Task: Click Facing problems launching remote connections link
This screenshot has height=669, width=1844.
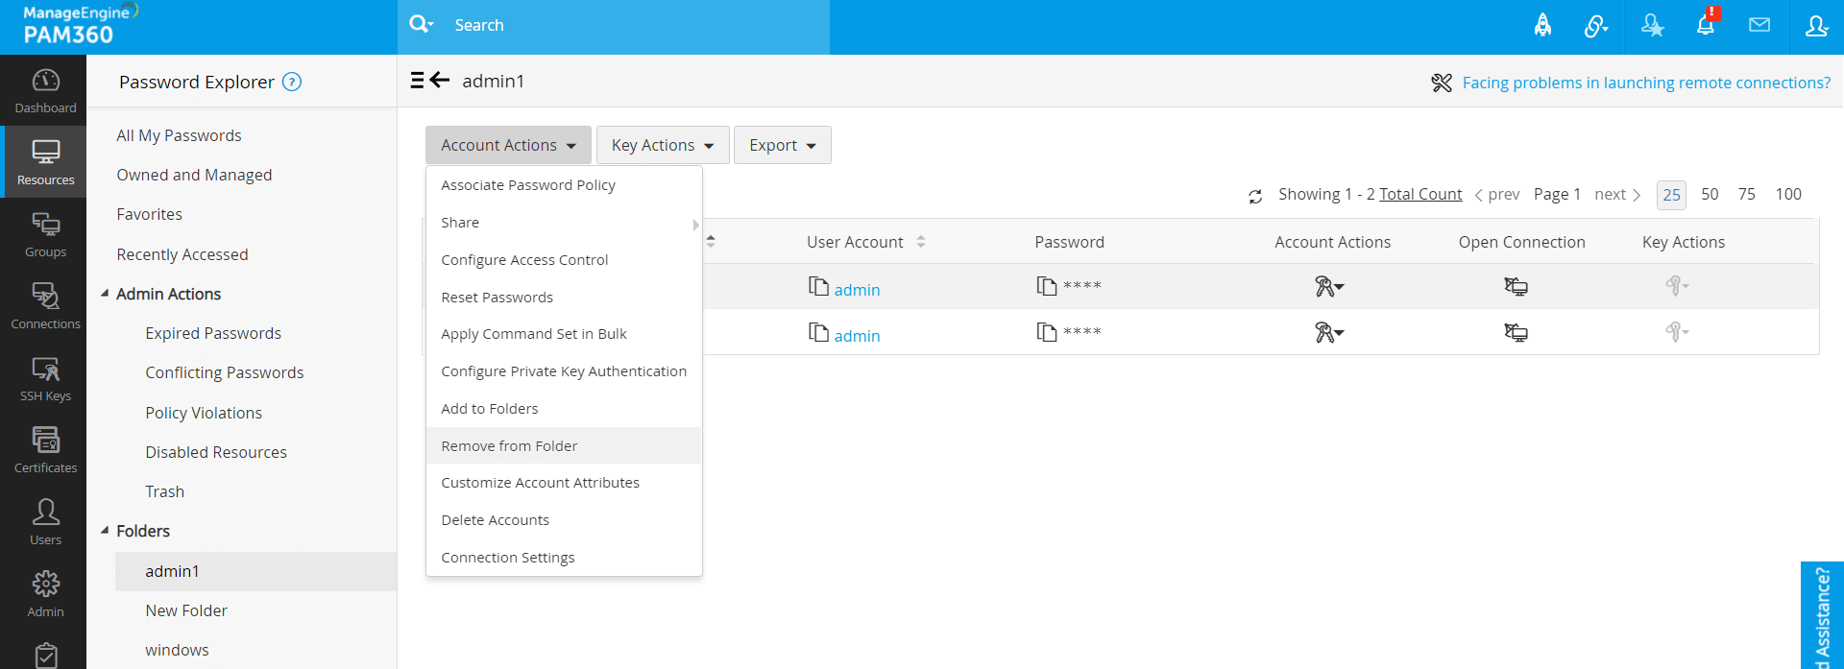Action: point(1646,83)
